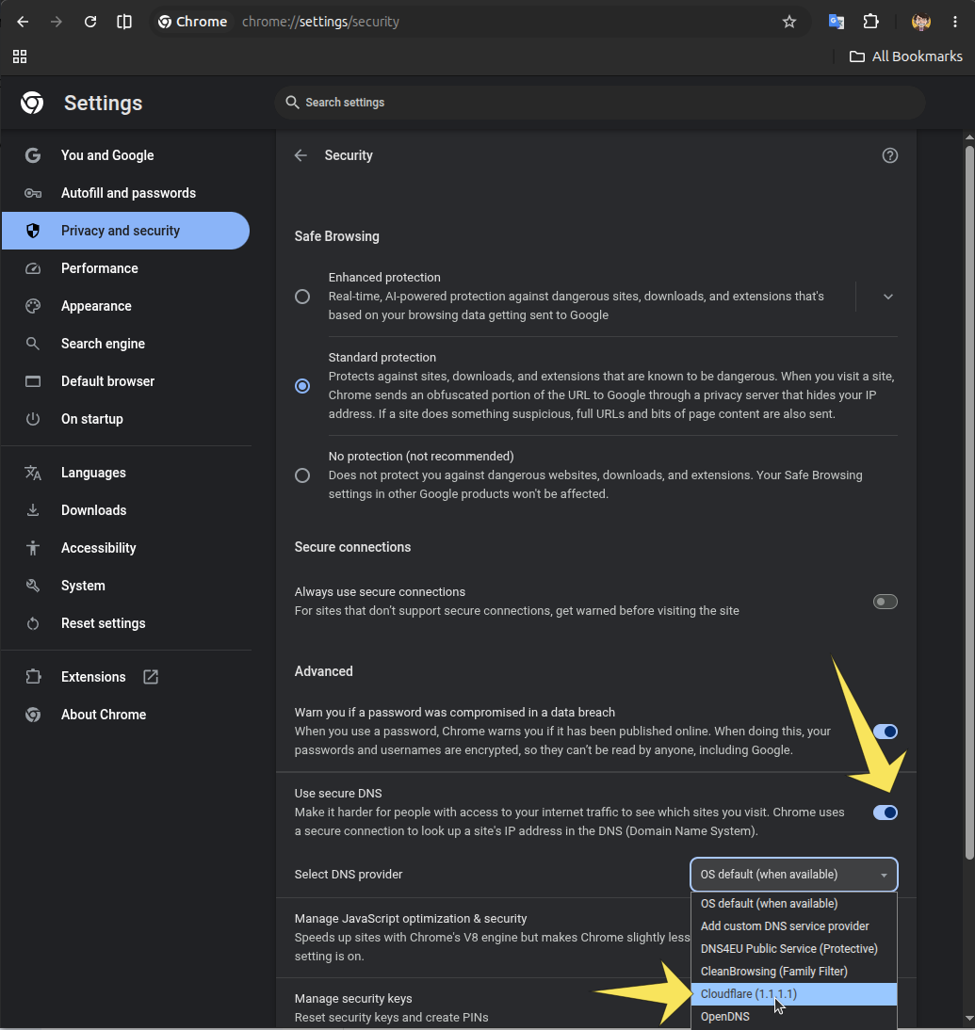Image resolution: width=975 pixels, height=1030 pixels.
Task: Open the Select DNS provider dropdown
Action: pyautogui.click(x=793, y=875)
